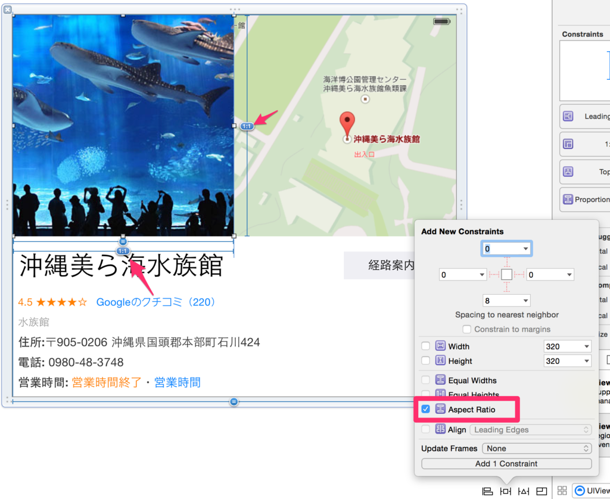Click the Height icon in constraints popup

tap(440, 360)
